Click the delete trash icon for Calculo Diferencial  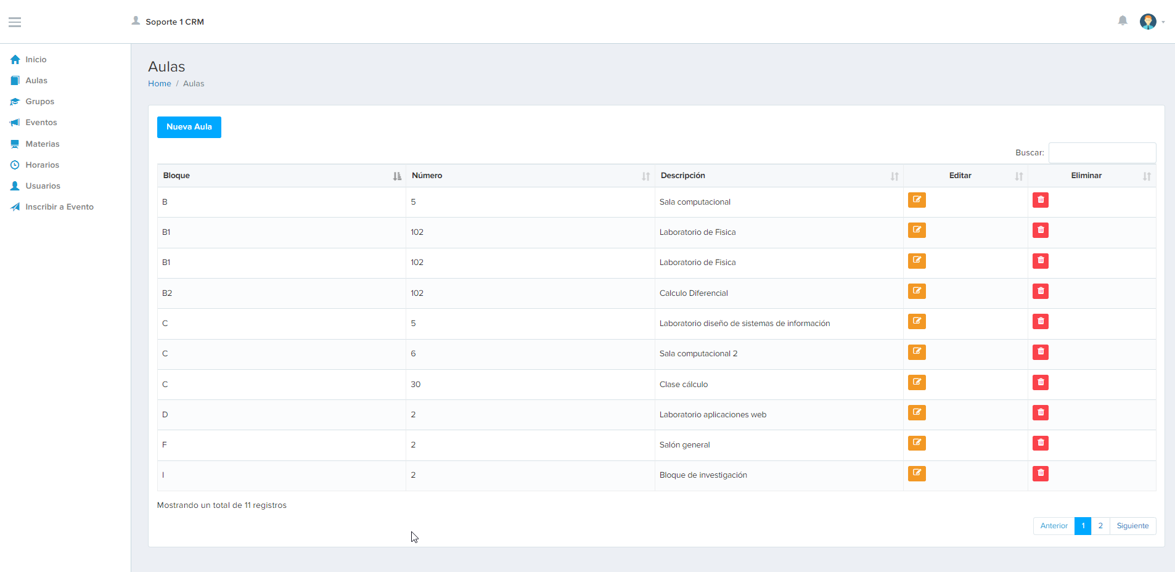(x=1040, y=291)
